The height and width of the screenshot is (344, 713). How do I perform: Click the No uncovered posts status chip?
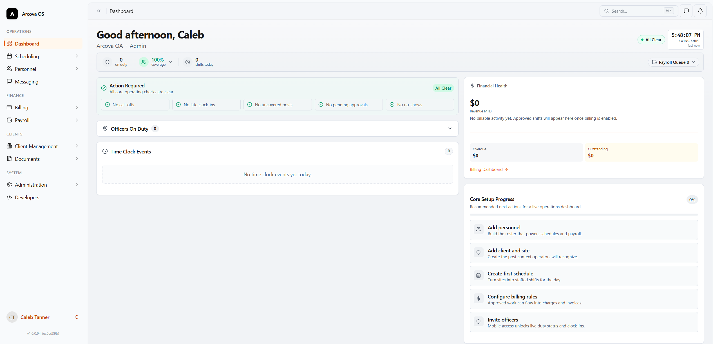[278, 105]
